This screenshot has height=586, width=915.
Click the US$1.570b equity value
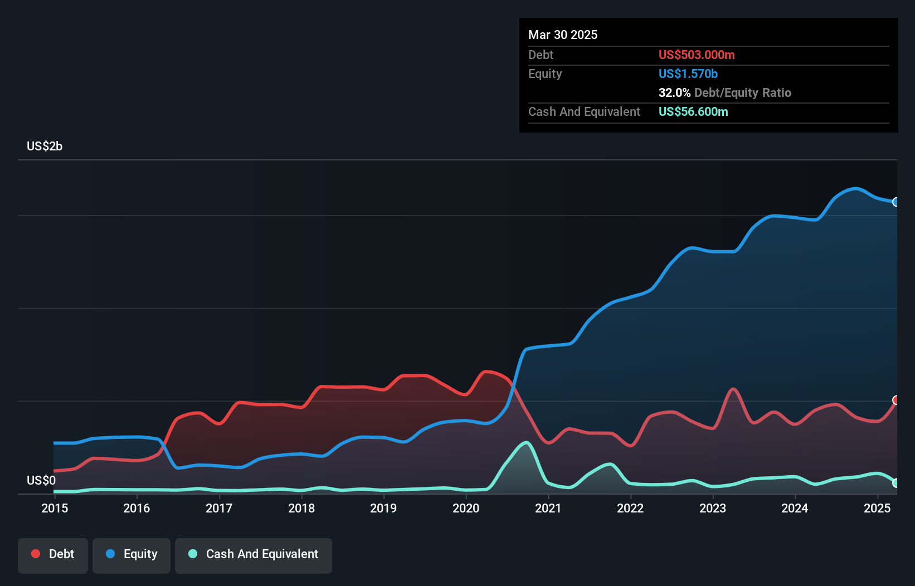[688, 74]
